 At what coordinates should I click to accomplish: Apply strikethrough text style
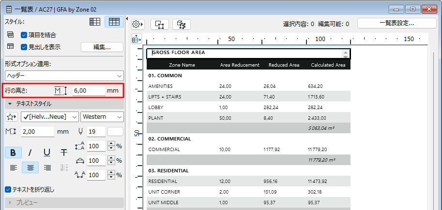click(x=64, y=153)
